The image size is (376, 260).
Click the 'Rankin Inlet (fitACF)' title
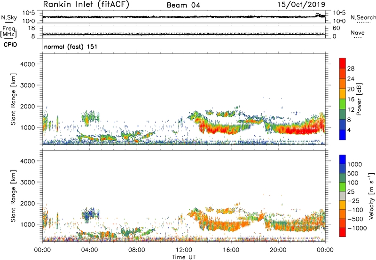pos(86,5)
